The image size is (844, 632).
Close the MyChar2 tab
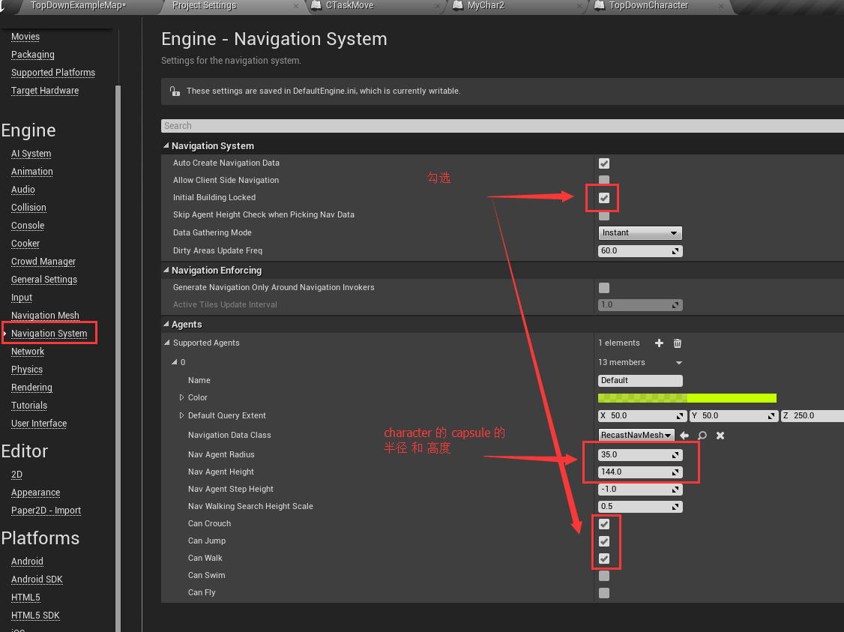pos(579,6)
